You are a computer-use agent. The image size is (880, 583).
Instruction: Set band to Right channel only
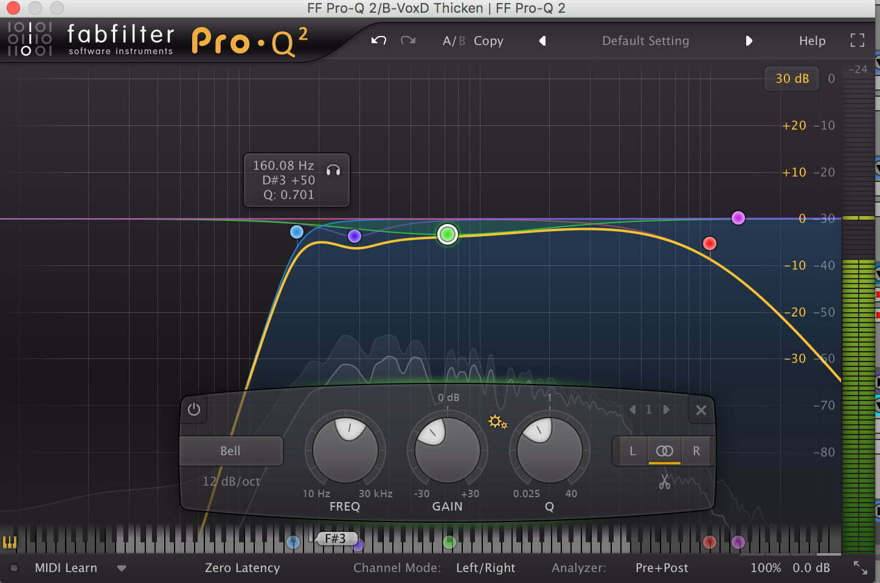(x=696, y=451)
